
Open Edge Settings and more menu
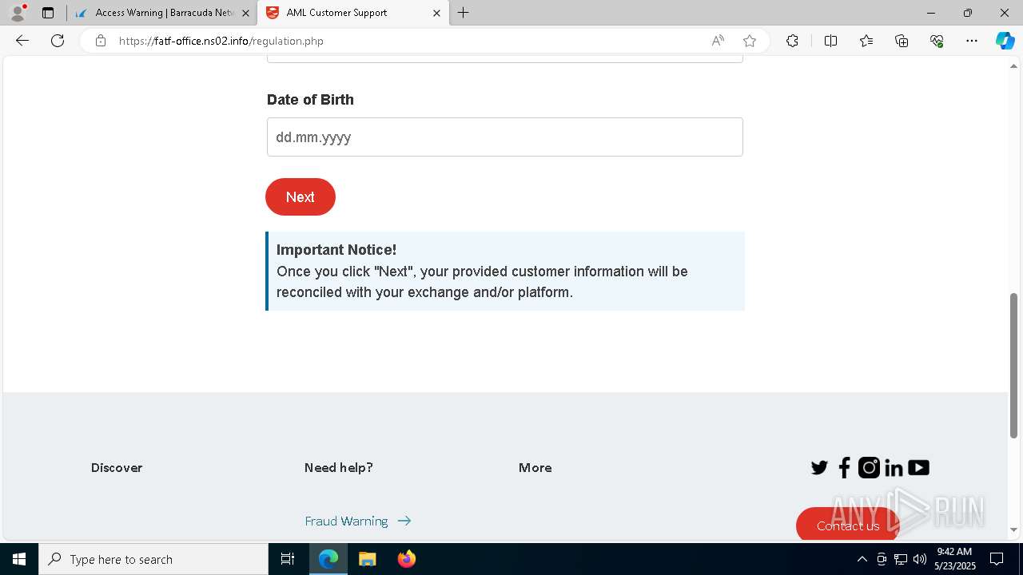[x=972, y=41]
